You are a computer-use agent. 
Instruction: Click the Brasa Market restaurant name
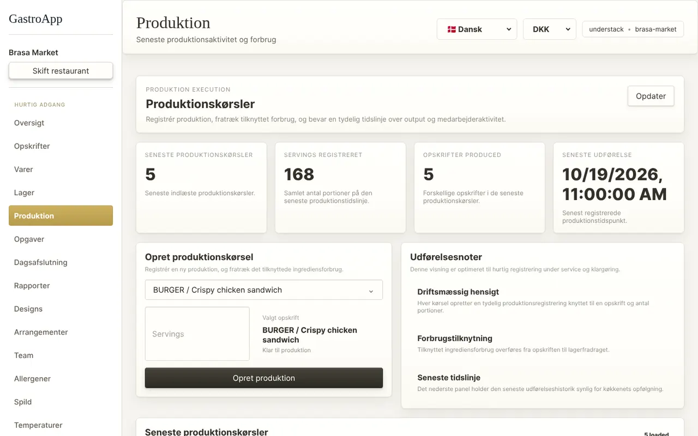(x=33, y=52)
